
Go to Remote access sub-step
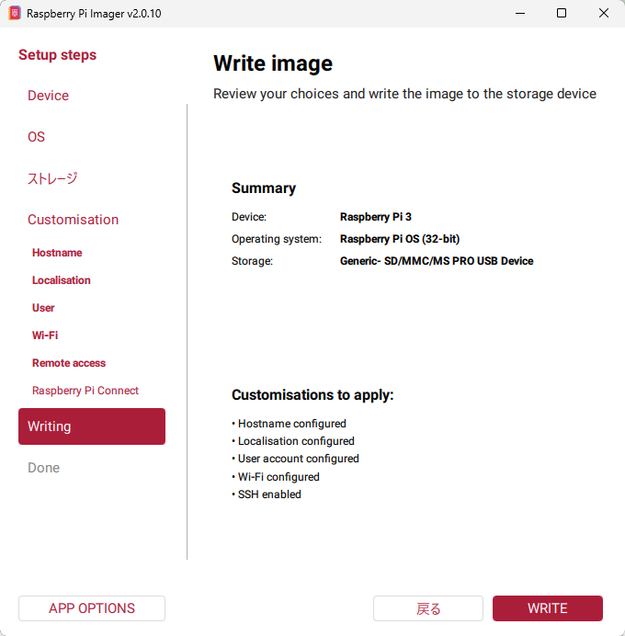69,363
